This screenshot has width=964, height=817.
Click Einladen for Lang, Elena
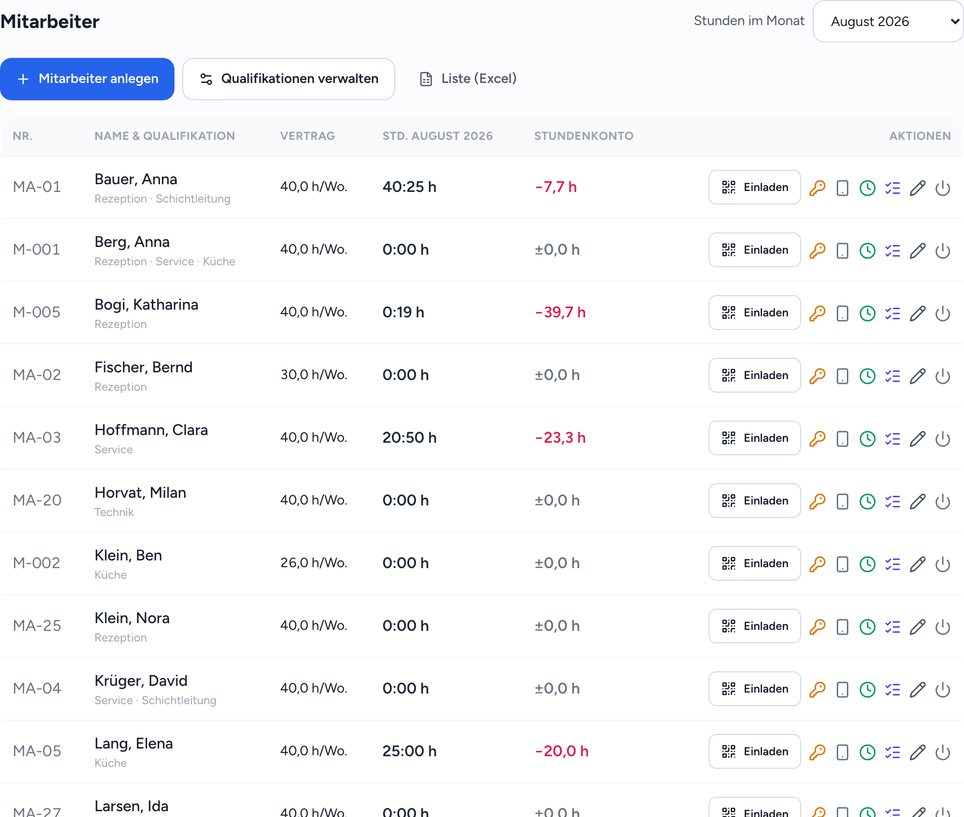[754, 751]
